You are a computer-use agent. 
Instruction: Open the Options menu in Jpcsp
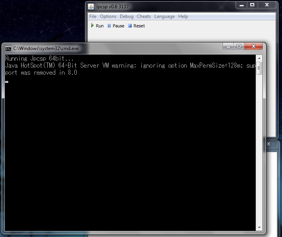coord(108,16)
